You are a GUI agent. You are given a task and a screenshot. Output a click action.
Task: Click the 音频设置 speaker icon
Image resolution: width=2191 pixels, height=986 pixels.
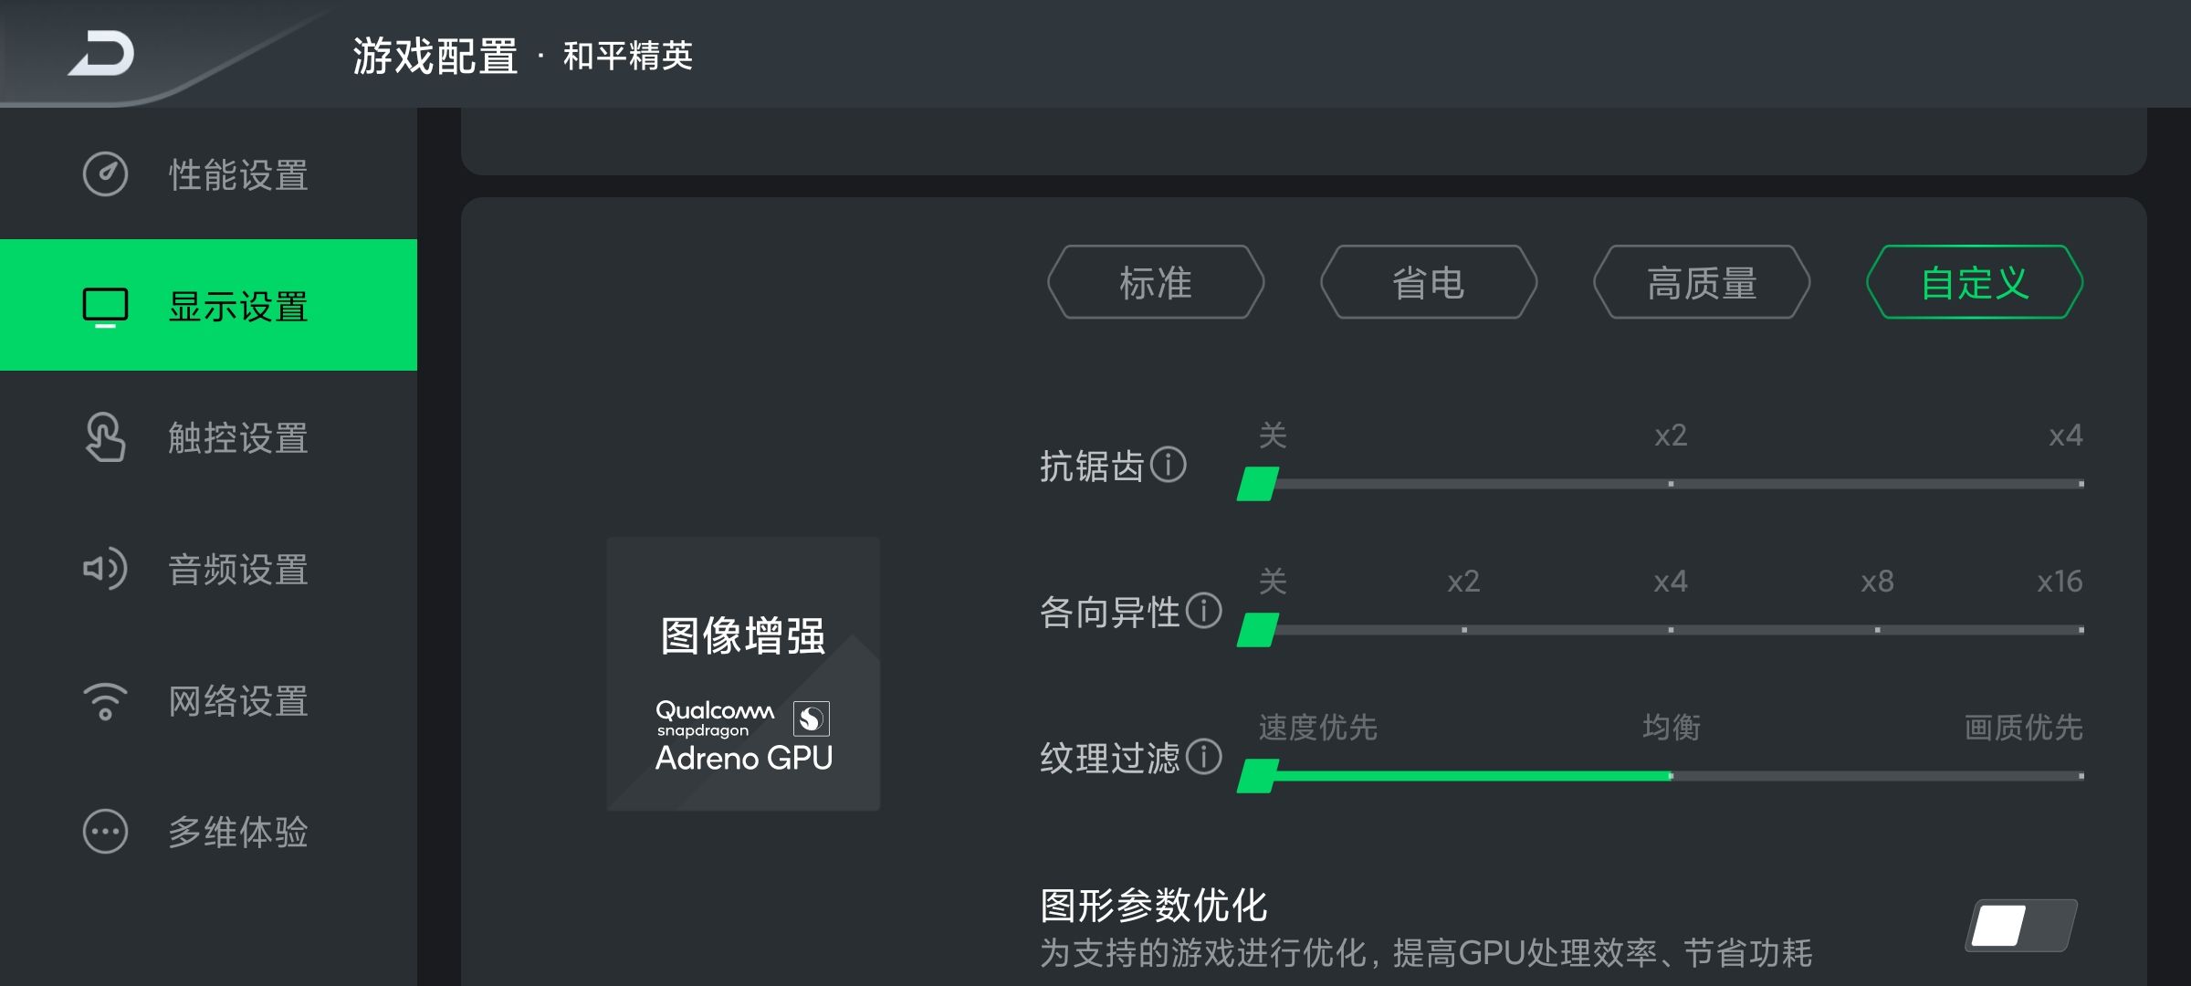pos(106,569)
